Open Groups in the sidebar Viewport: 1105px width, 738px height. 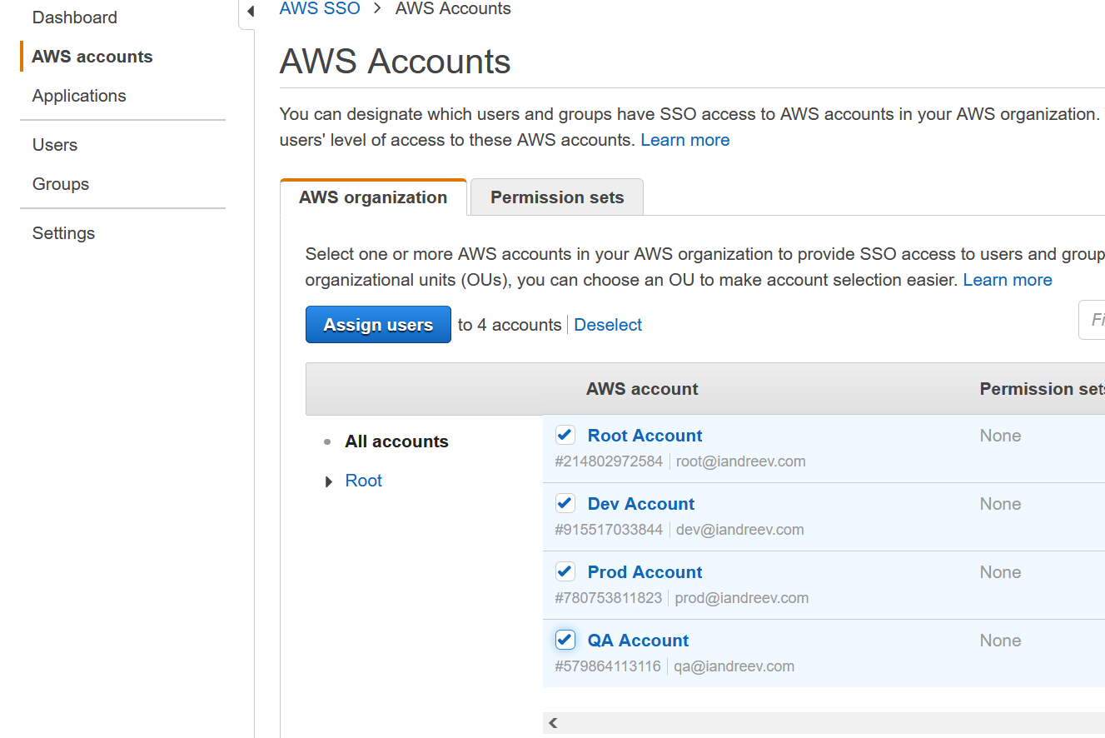61,184
